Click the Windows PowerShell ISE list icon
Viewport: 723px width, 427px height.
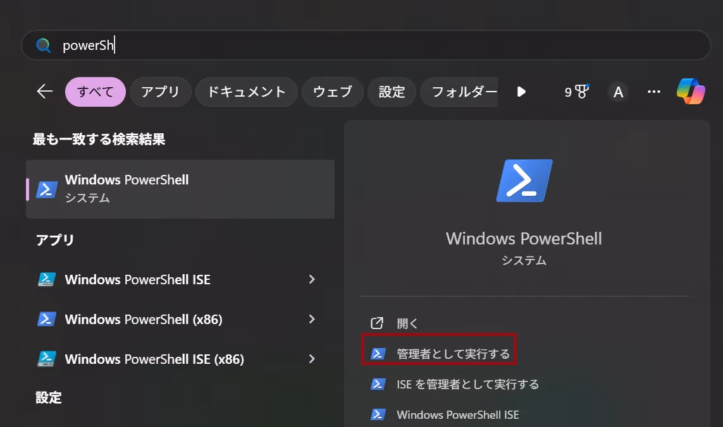pos(47,279)
